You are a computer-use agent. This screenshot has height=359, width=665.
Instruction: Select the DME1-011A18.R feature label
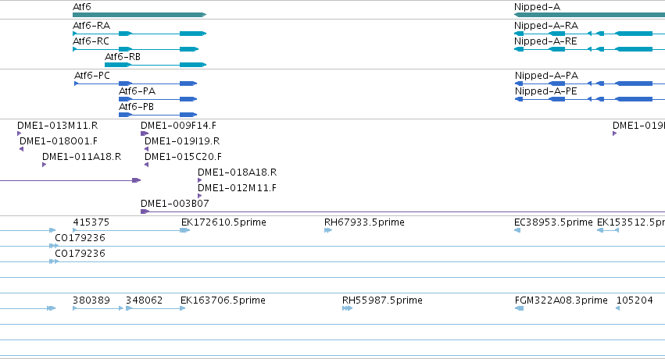[81, 157]
